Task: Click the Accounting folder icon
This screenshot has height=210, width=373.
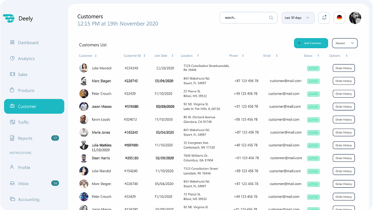Action: [12, 199]
